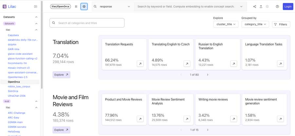The image size is (295, 136).
Task: Open the OpenHermes-2.5 dataset
Action: pyautogui.click(x=18, y=77)
